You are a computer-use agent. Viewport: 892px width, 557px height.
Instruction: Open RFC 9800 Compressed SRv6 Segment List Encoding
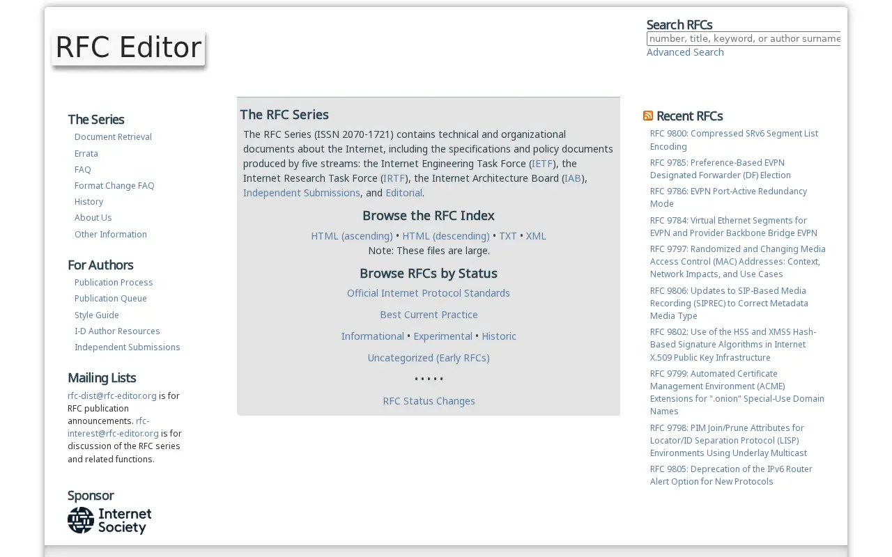tap(734, 140)
